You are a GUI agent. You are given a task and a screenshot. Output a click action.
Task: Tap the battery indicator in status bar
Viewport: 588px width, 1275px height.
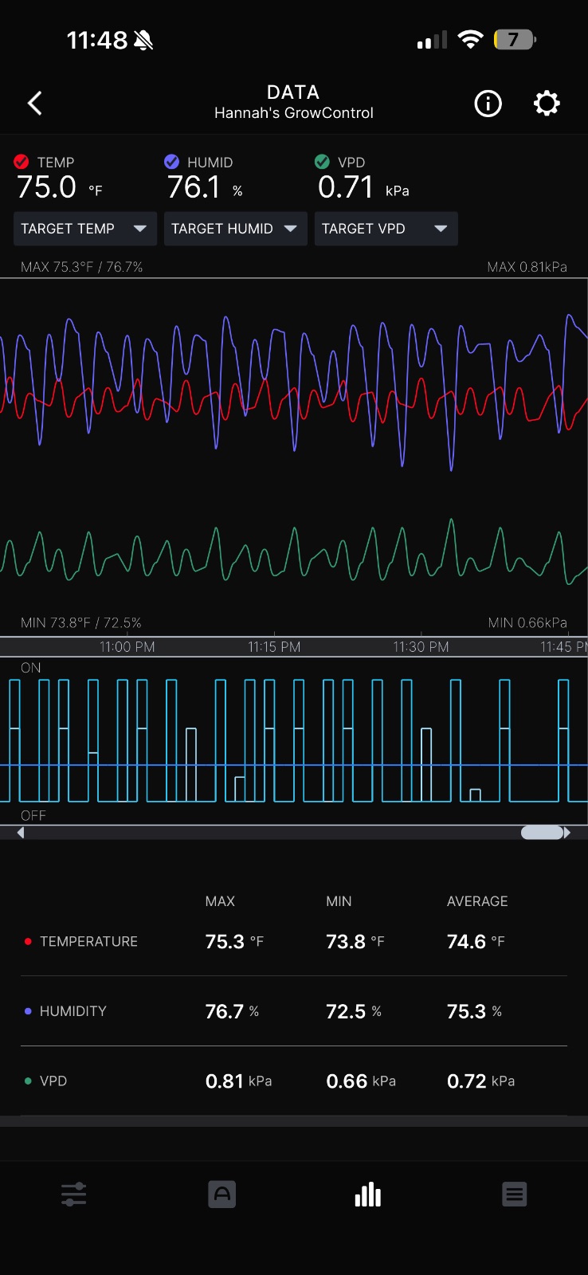[515, 40]
